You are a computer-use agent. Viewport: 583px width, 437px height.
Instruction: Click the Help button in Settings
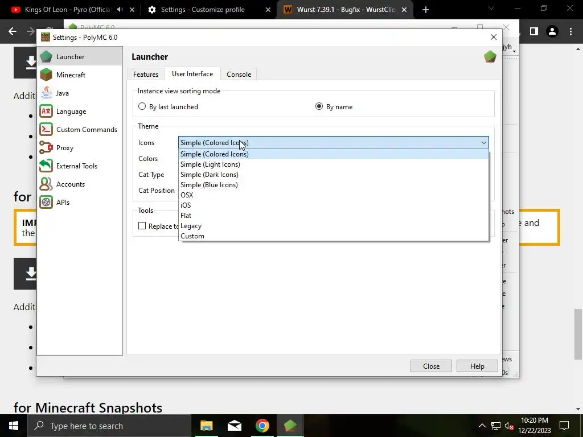point(477,366)
